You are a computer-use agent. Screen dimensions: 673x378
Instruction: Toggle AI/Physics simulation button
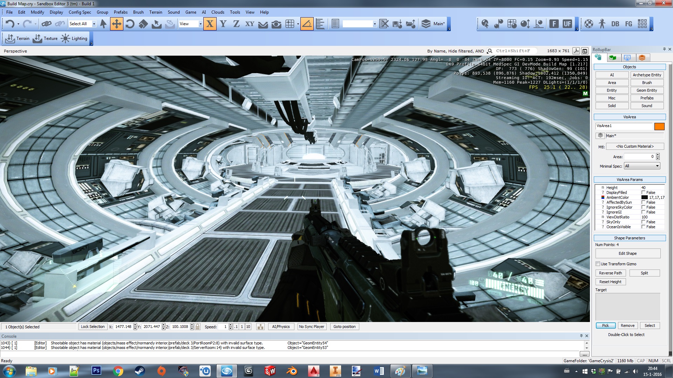pos(281,327)
